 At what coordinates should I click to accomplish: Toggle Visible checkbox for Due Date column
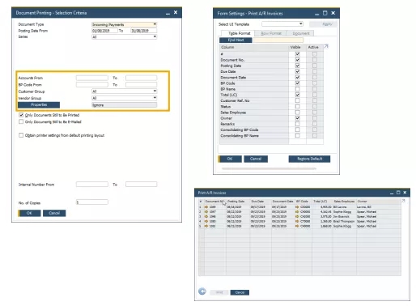coord(297,71)
